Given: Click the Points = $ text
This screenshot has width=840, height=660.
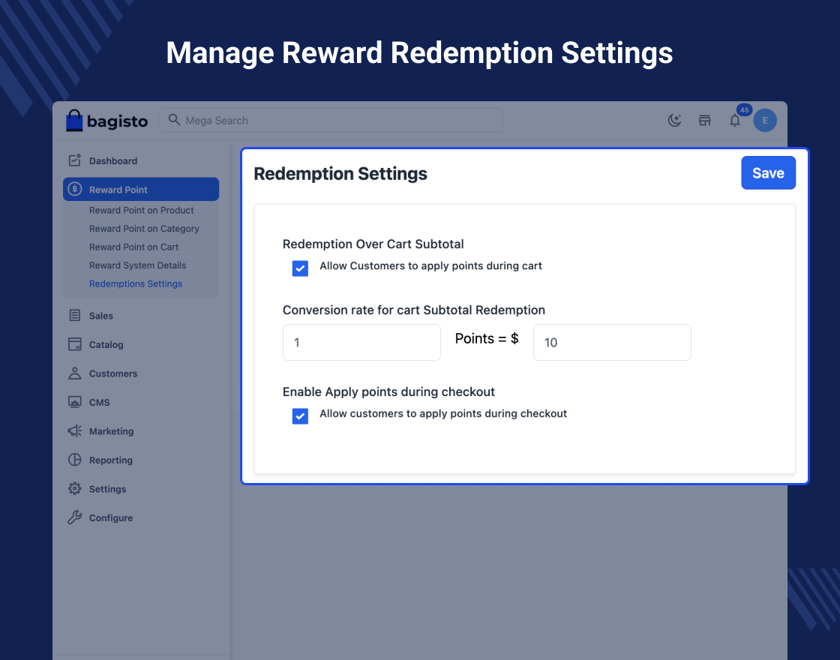Looking at the screenshot, I should point(487,338).
